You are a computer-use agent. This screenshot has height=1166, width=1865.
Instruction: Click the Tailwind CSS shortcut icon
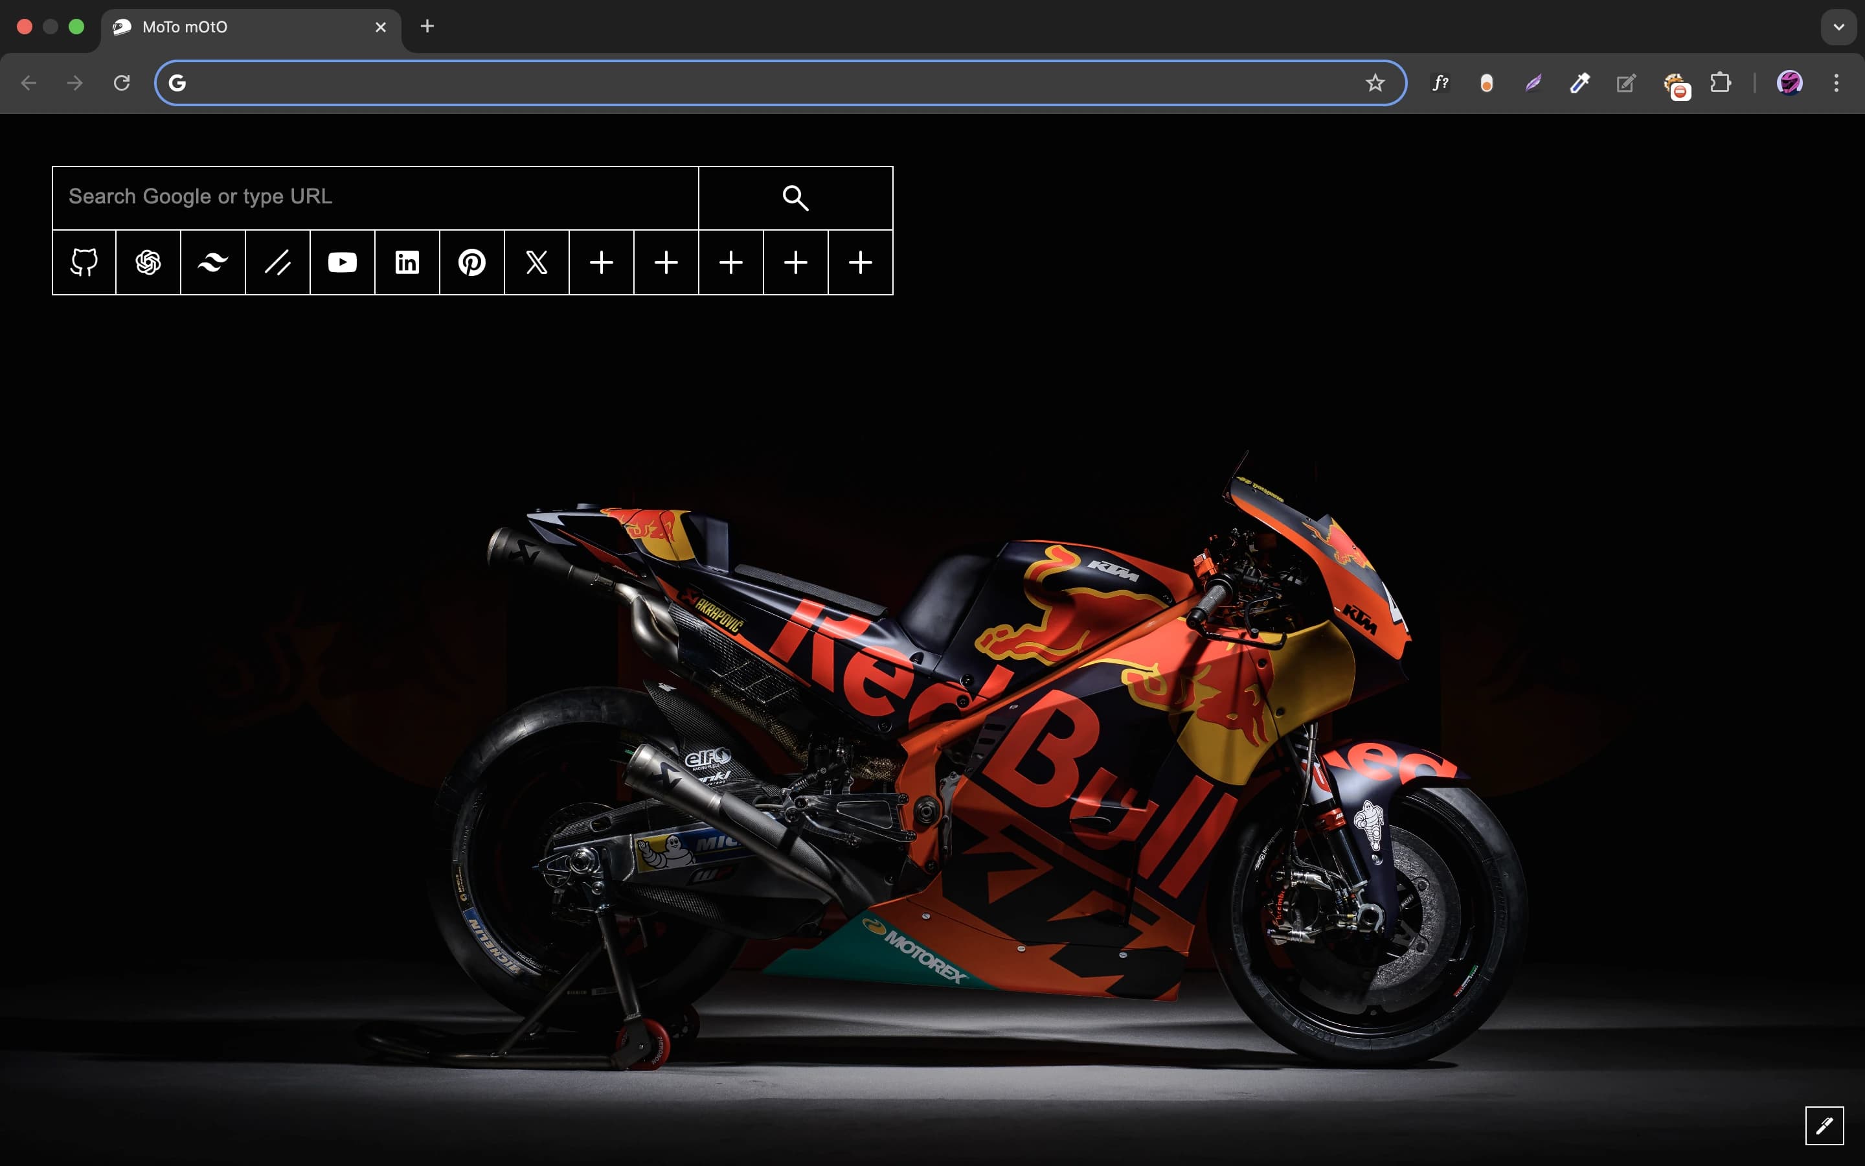212,262
